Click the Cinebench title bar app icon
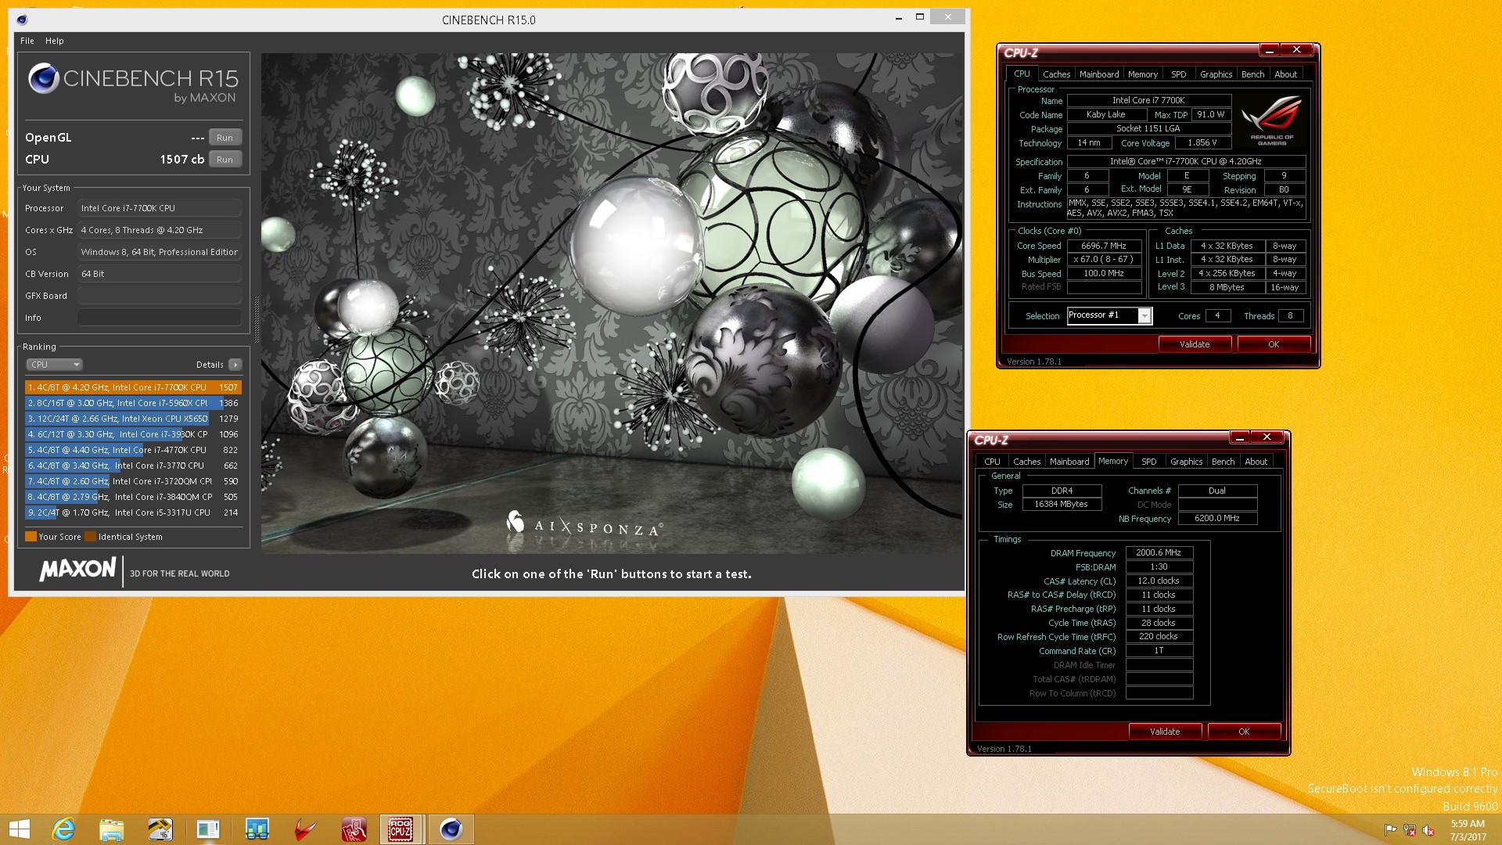The width and height of the screenshot is (1502, 845). click(22, 20)
